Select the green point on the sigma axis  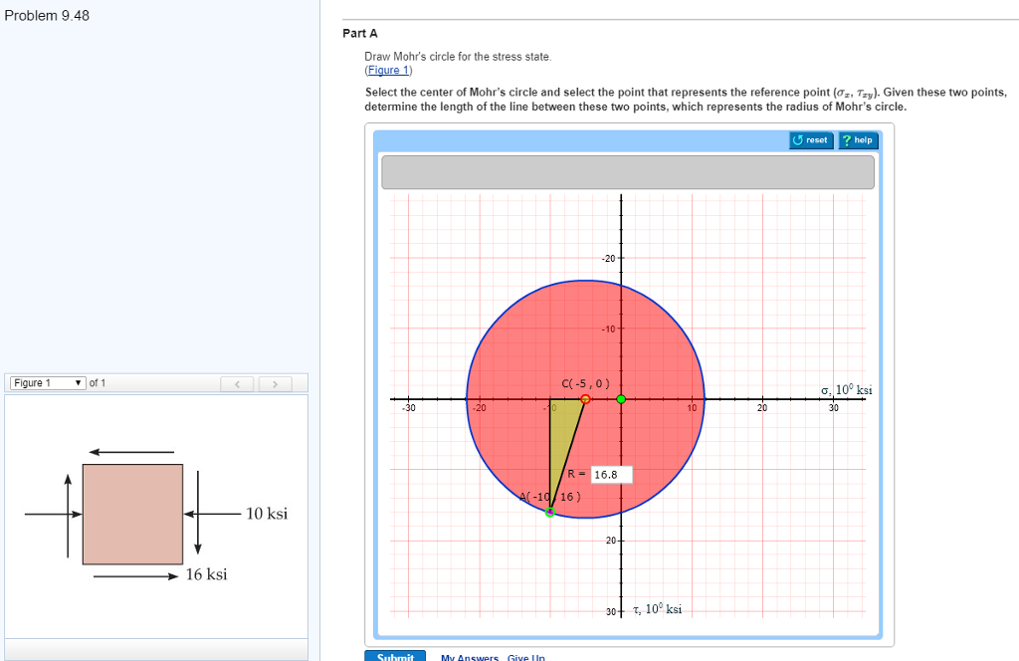[622, 398]
